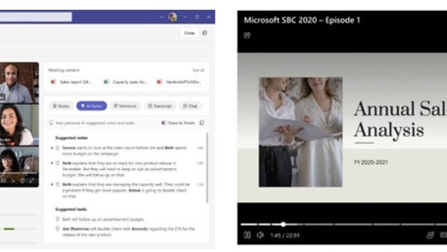Click the Teams search box
Image resolution: width=447 pixels, height=252 pixels.
(36, 17)
